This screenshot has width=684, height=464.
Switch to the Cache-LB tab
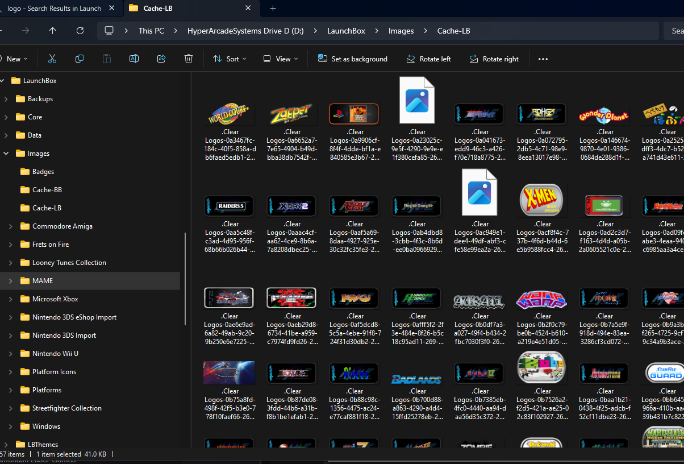[191, 8]
